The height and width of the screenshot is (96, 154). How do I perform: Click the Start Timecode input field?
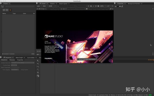(15, 68)
